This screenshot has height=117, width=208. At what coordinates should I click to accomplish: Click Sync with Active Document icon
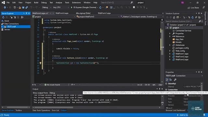189,17
